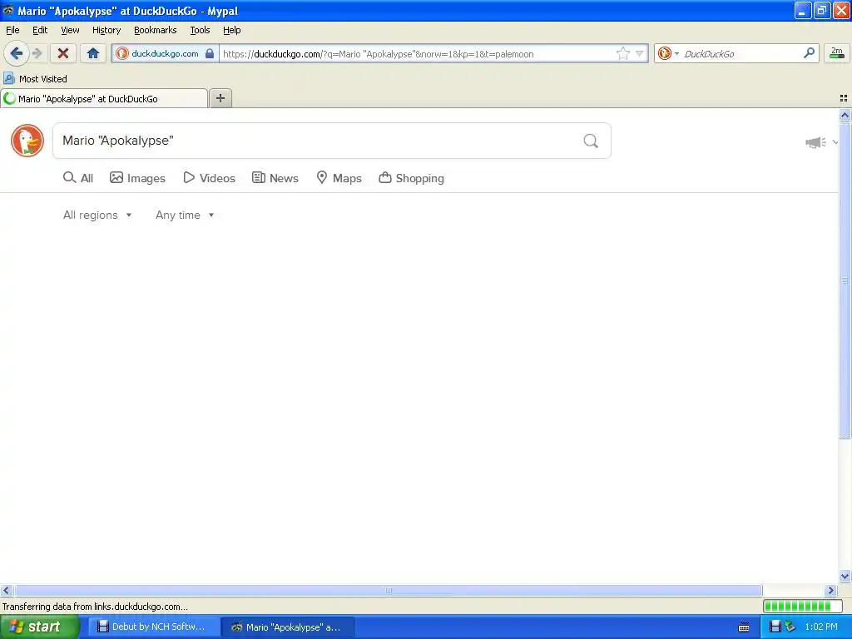Expand the All regions filter

pos(97,215)
